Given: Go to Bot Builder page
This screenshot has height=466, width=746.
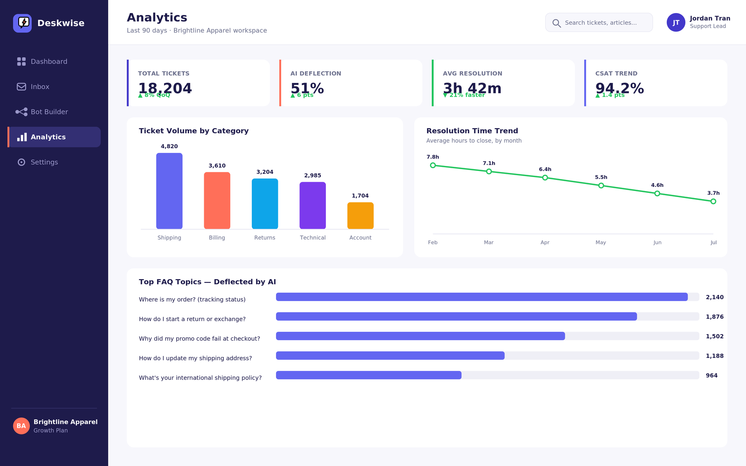Looking at the screenshot, I should pos(54,112).
